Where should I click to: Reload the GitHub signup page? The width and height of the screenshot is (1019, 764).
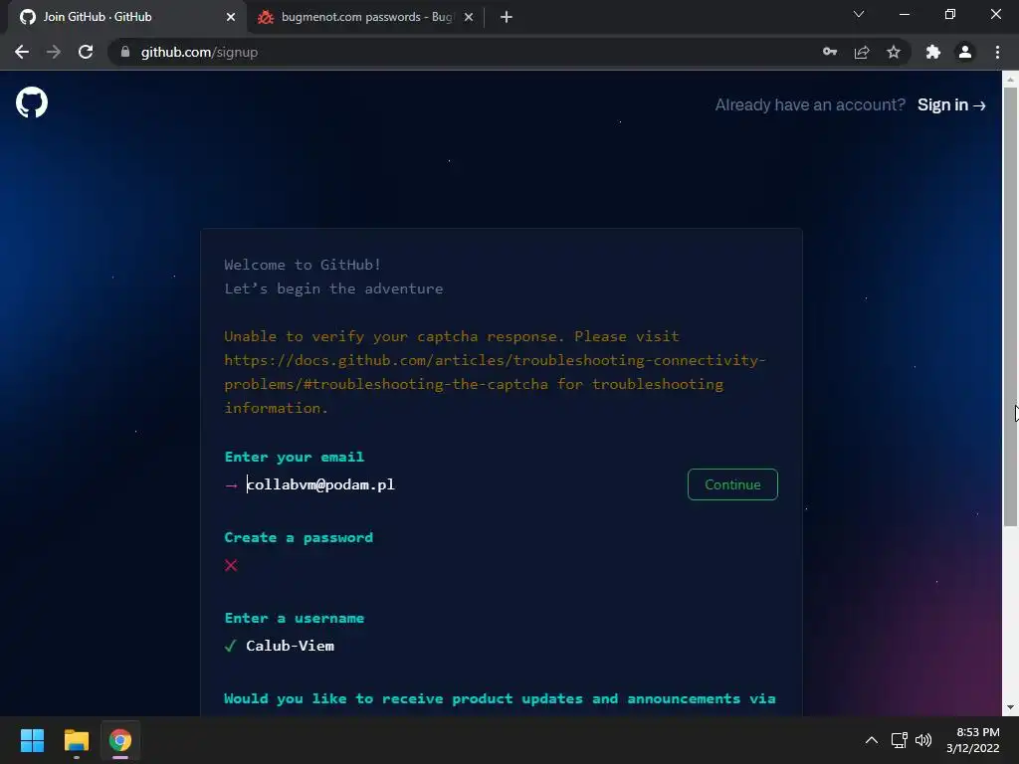coord(86,52)
